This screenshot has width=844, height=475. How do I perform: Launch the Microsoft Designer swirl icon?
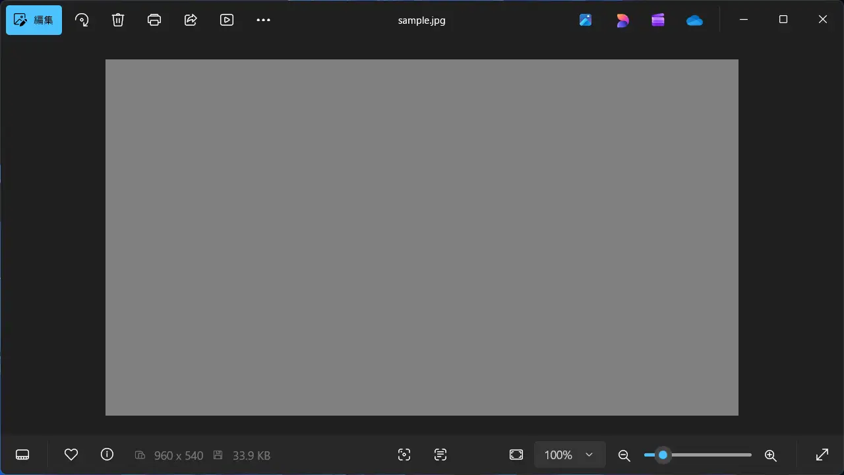(x=622, y=20)
